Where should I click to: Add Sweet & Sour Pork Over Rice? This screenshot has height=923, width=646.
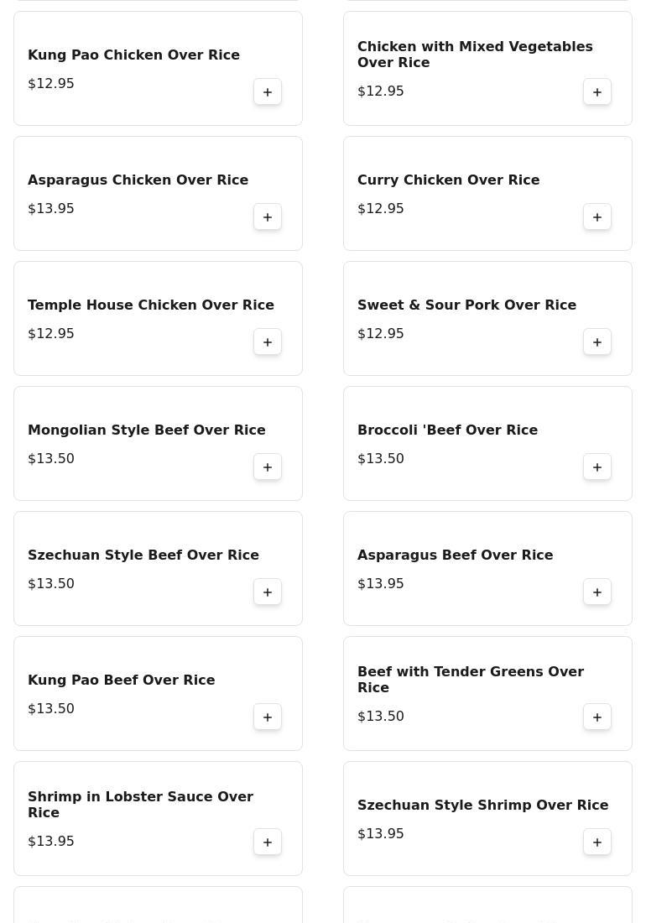[x=597, y=342]
